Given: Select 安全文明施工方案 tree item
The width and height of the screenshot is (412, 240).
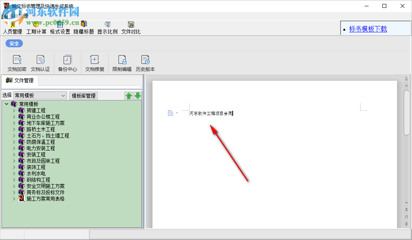Looking at the screenshot, I should 45,186.
